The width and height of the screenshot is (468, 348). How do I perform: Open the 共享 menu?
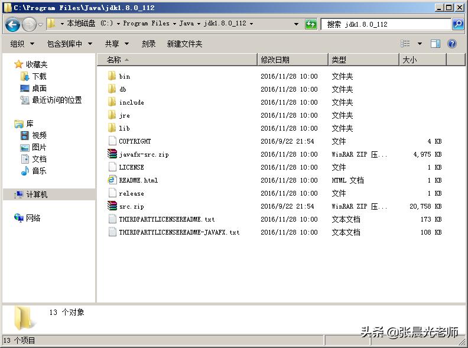click(x=116, y=44)
